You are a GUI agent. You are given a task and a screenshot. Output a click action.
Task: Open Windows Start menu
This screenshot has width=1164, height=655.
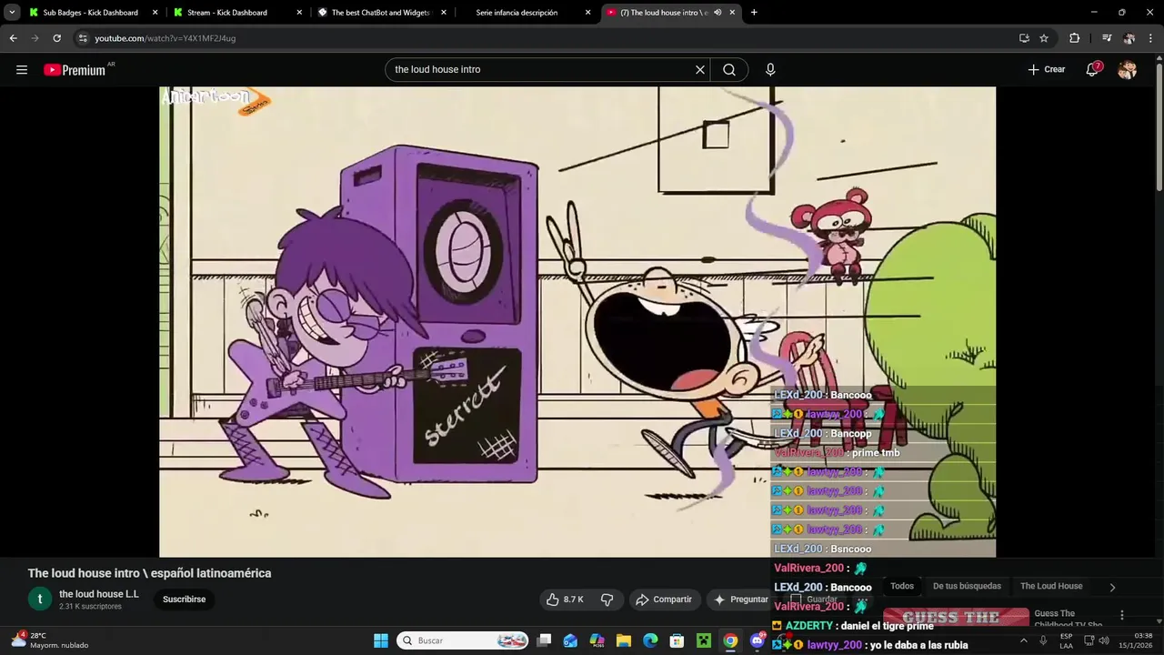(x=381, y=640)
